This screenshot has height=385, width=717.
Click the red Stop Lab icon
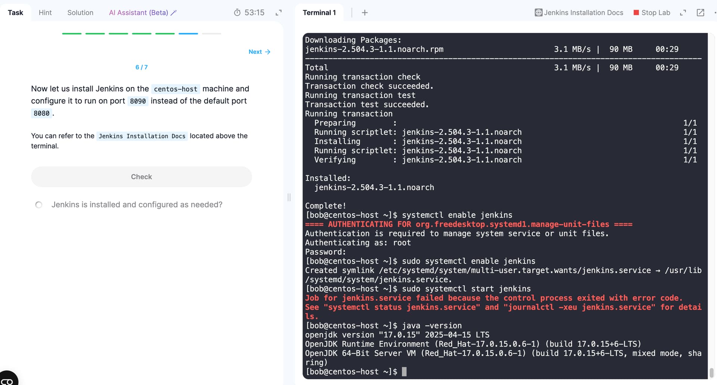[x=636, y=13]
